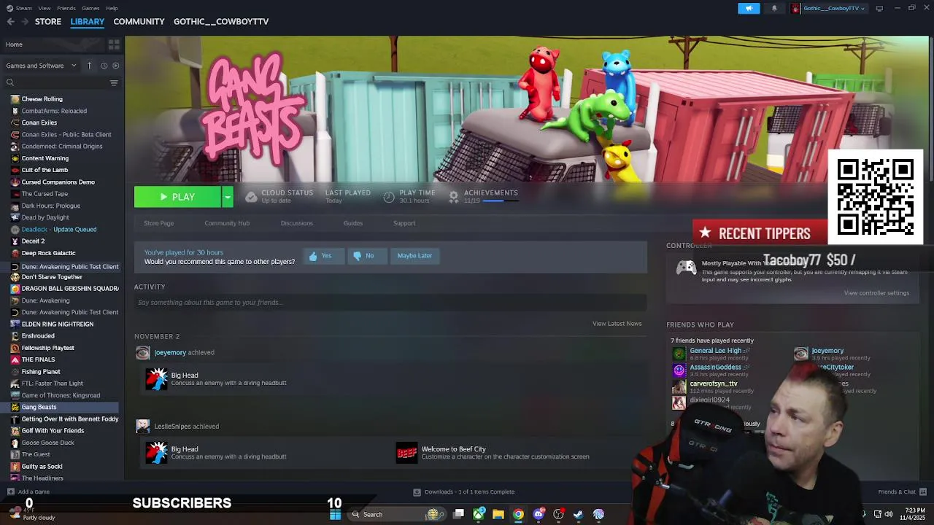
Task: Open the Guides link
Action: [x=352, y=223]
